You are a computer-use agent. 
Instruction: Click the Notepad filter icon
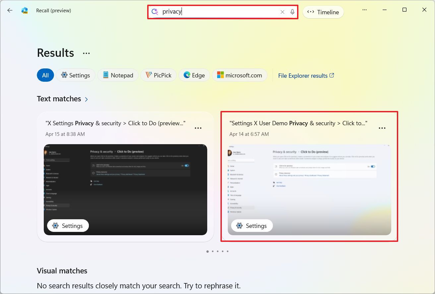[x=106, y=75]
